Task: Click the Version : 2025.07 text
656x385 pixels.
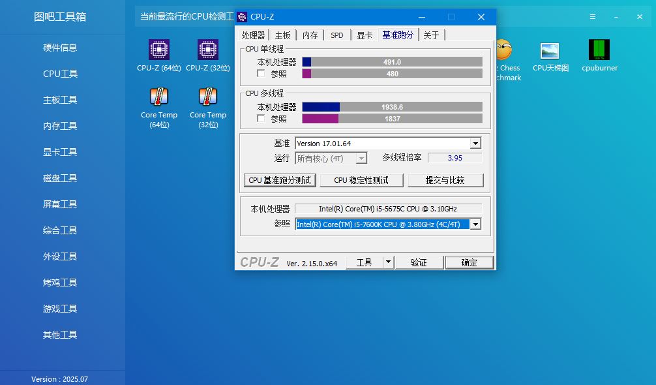Action: pos(60,379)
